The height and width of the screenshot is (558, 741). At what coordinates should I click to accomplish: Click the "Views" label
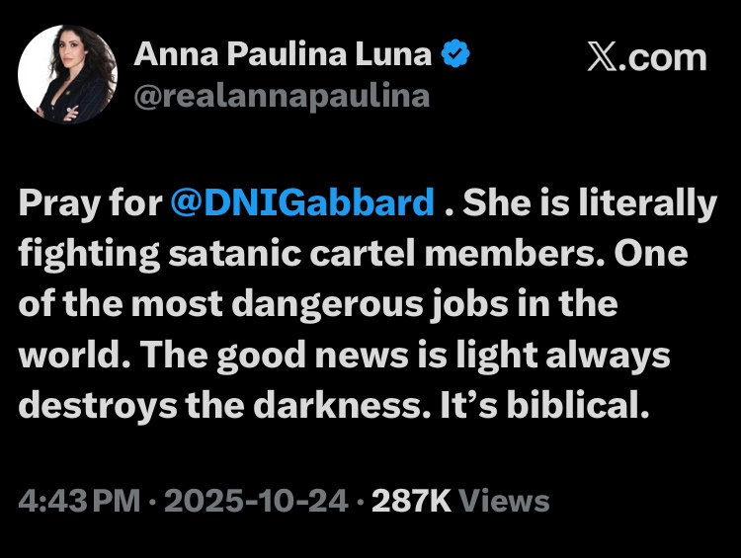504,501
